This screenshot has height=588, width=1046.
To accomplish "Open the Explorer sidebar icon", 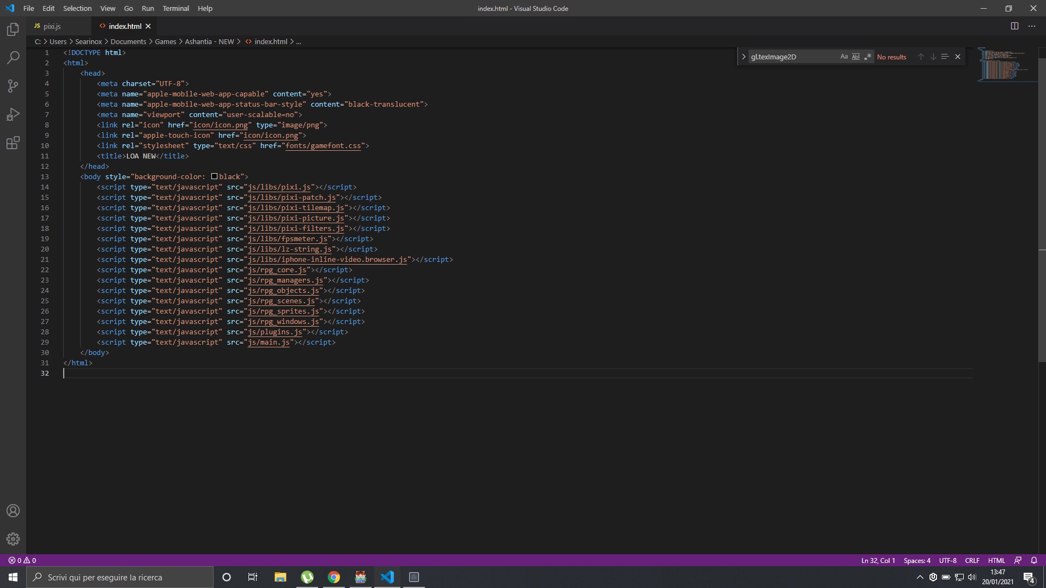I will (x=13, y=29).
